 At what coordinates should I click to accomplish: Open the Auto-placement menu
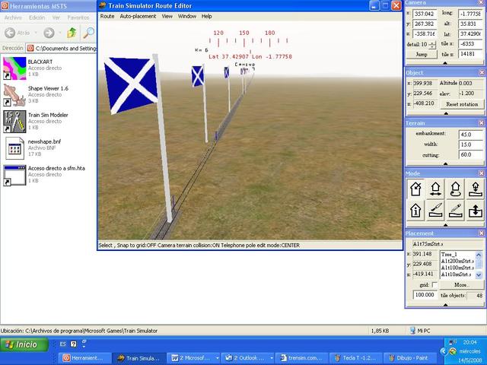tap(138, 16)
